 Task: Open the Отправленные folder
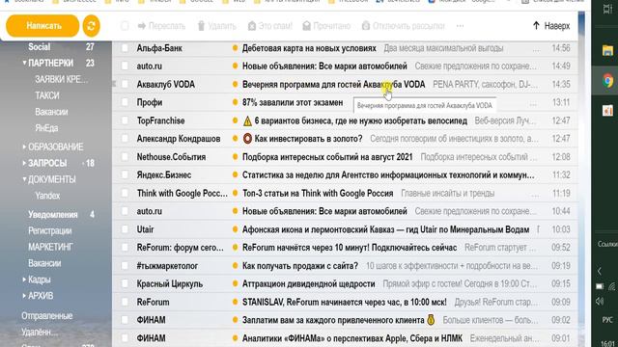point(47,315)
